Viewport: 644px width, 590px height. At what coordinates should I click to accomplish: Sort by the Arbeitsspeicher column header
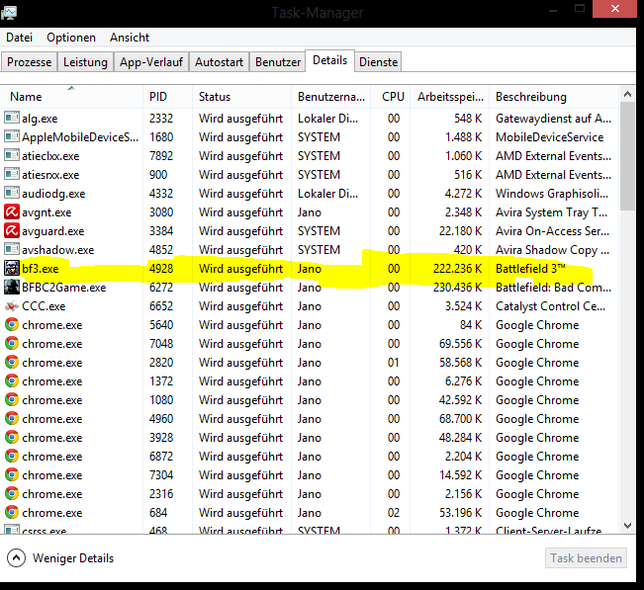[x=449, y=97]
